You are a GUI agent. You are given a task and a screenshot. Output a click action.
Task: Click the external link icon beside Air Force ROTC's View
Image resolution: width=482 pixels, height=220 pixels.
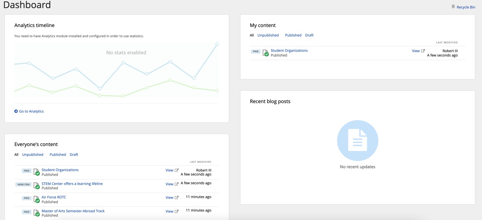pos(177,197)
